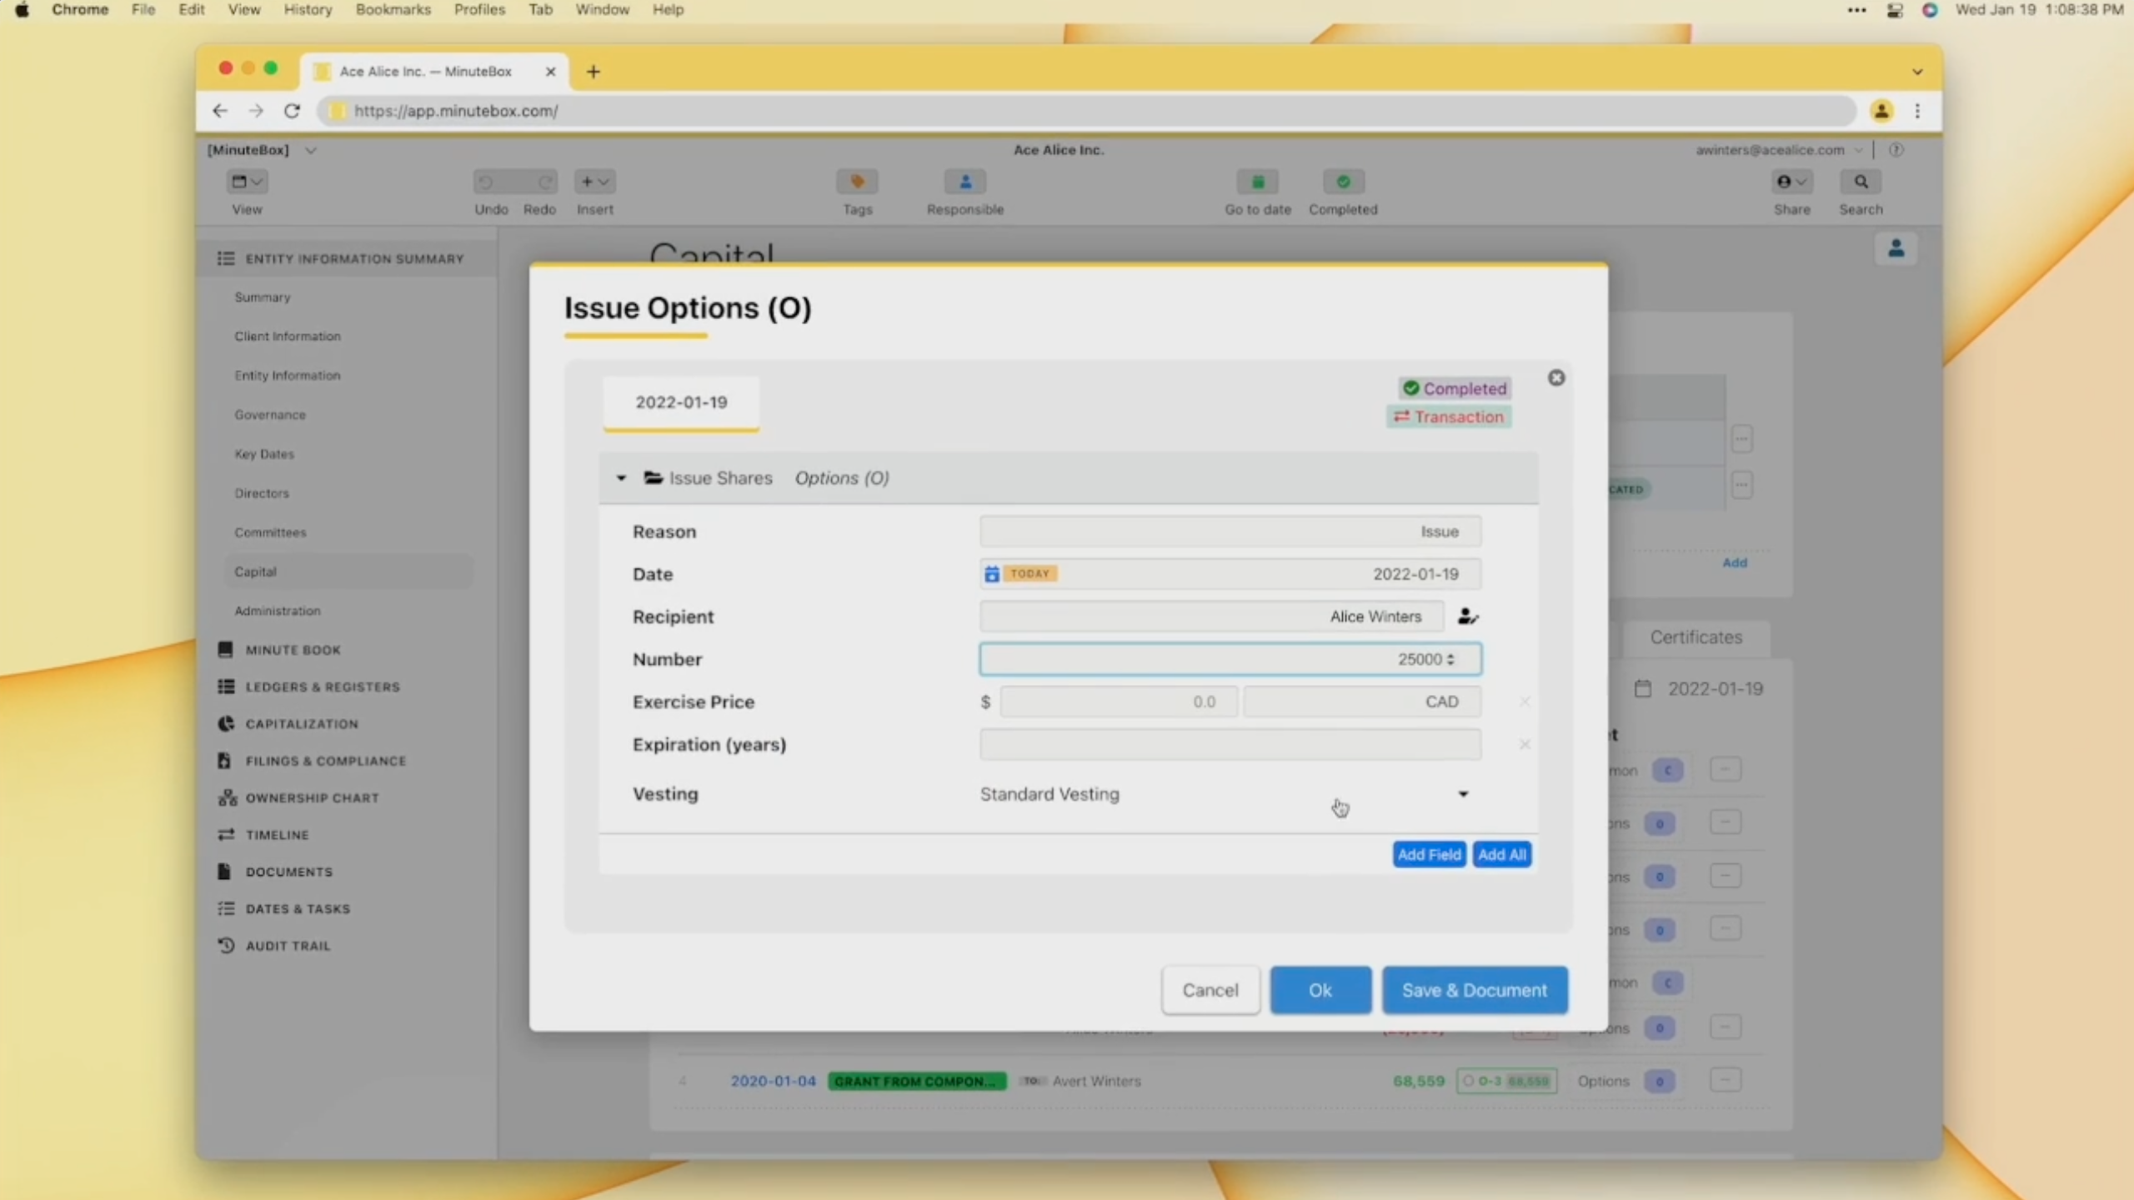Viewport: 2134px width, 1200px height.
Task: Click the Add Field button
Action: [1429, 854]
